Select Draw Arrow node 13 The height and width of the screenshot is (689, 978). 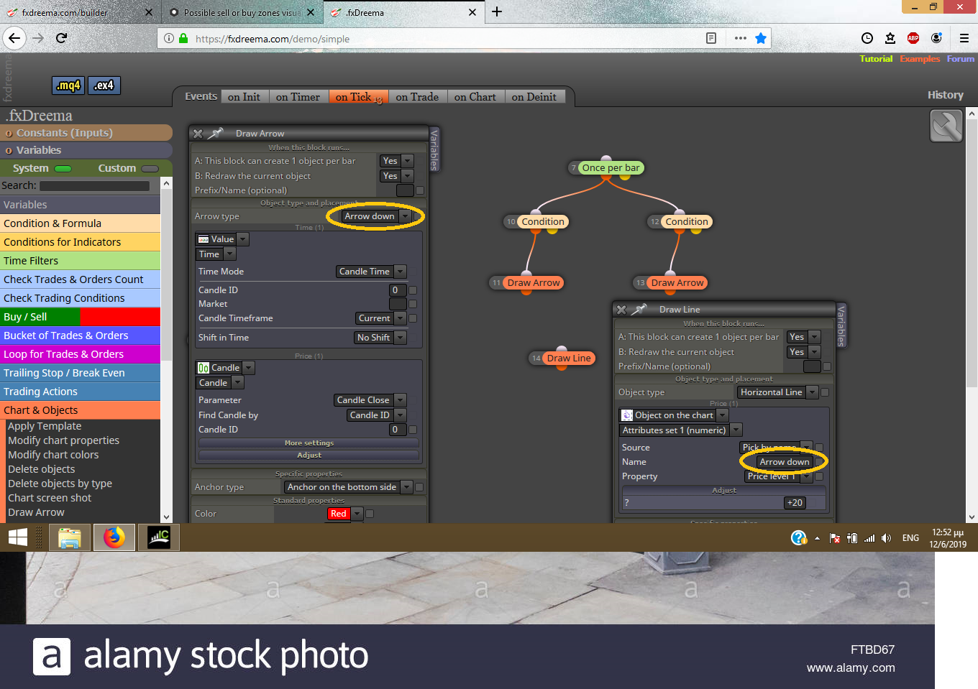pos(677,283)
